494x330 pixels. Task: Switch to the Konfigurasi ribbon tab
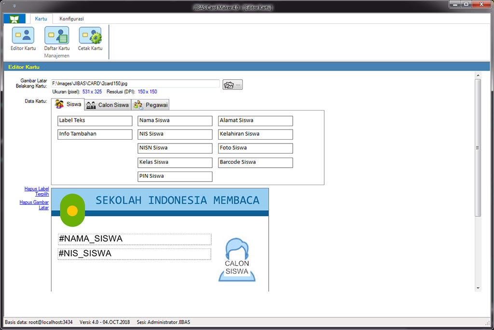click(x=71, y=19)
